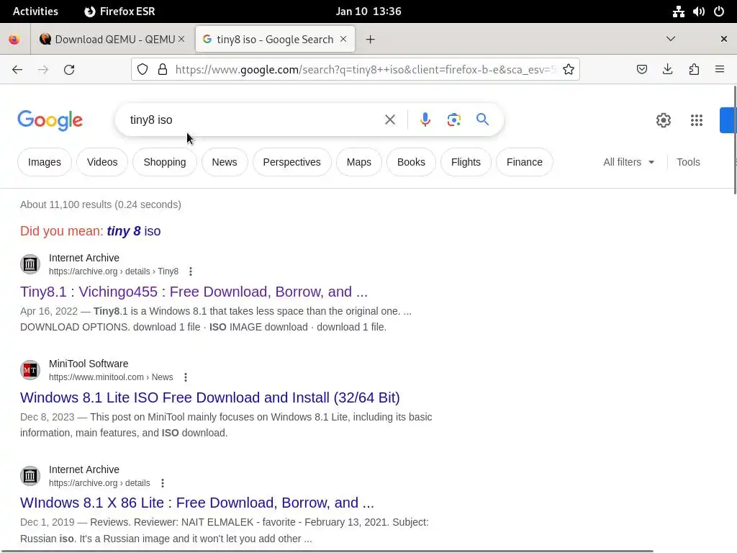The width and height of the screenshot is (737, 553).
Task: Reload the current page
Action: [x=69, y=70]
